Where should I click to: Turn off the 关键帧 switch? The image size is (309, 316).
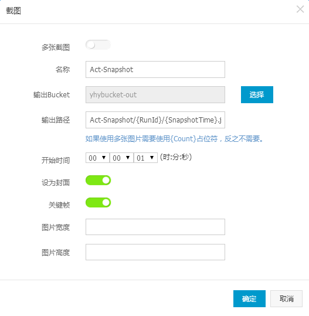(x=98, y=202)
